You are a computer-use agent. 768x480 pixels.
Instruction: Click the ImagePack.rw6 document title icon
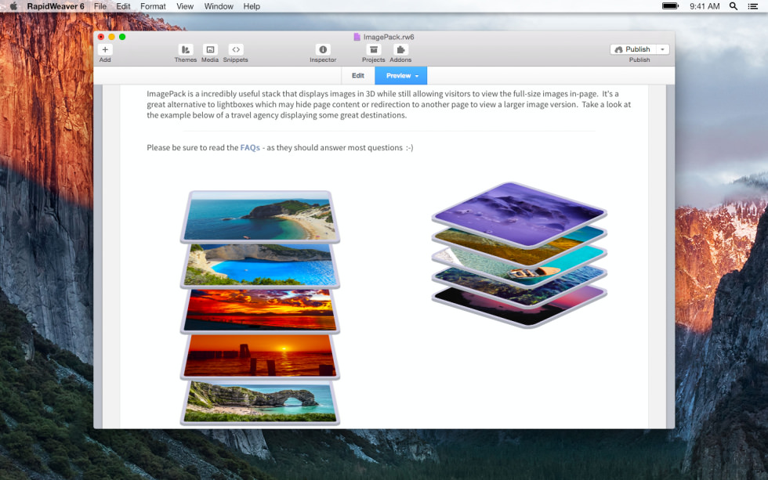pyautogui.click(x=357, y=37)
